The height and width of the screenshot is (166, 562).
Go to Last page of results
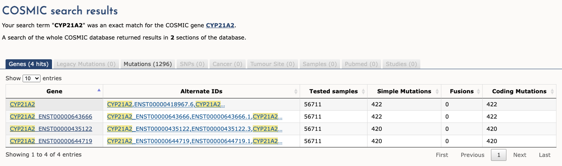point(545,155)
